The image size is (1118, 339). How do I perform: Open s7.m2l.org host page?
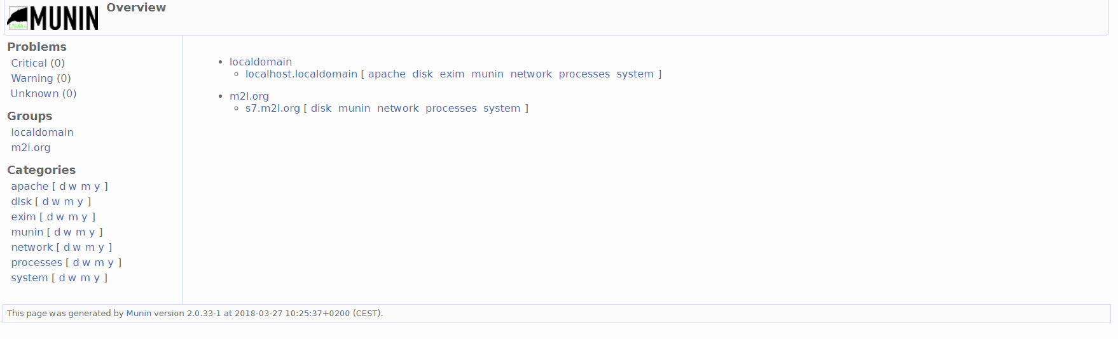(272, 108)
